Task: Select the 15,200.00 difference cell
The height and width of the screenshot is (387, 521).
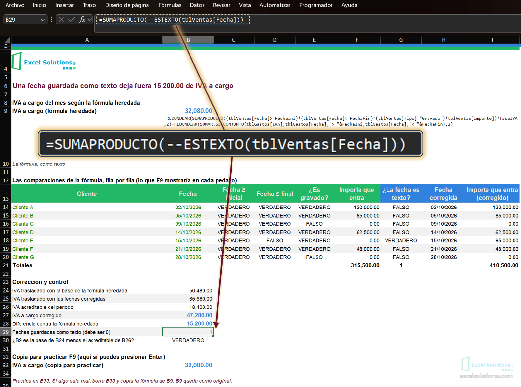Action: [188, 323]
